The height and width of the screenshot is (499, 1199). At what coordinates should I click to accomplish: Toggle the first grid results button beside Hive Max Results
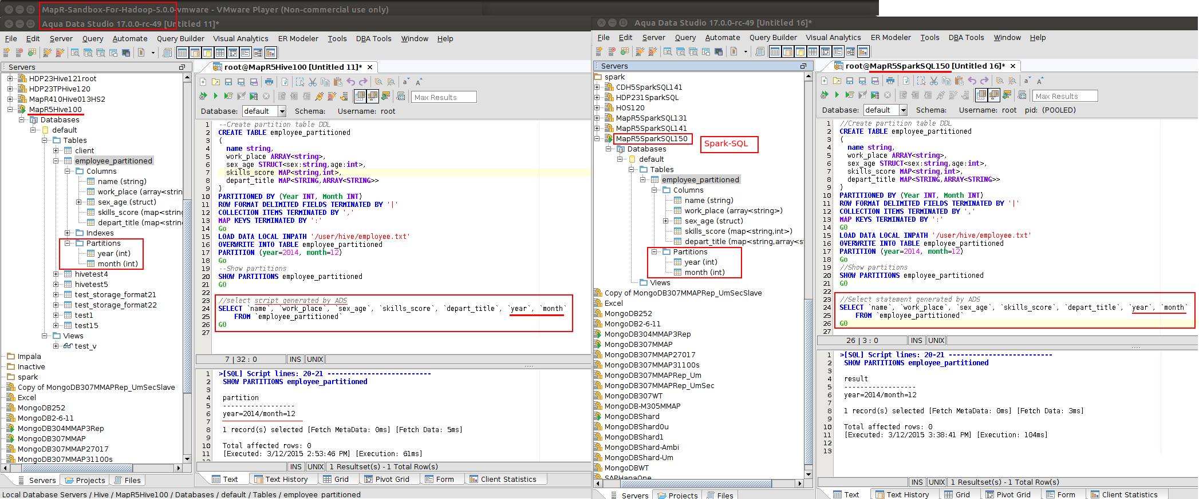(x=360, y=96)
